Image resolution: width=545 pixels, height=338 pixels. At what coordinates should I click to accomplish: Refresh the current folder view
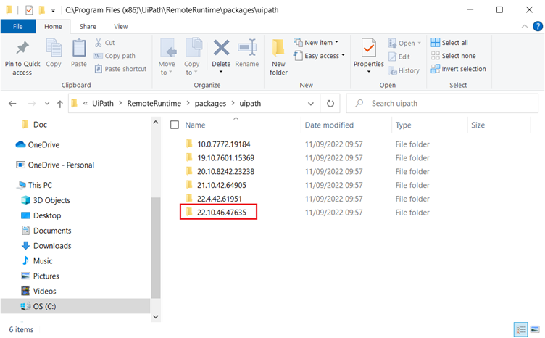click(x=330, y=103)
